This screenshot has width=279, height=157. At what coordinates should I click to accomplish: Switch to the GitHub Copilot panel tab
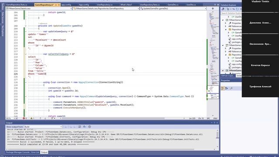pos(228,76)
